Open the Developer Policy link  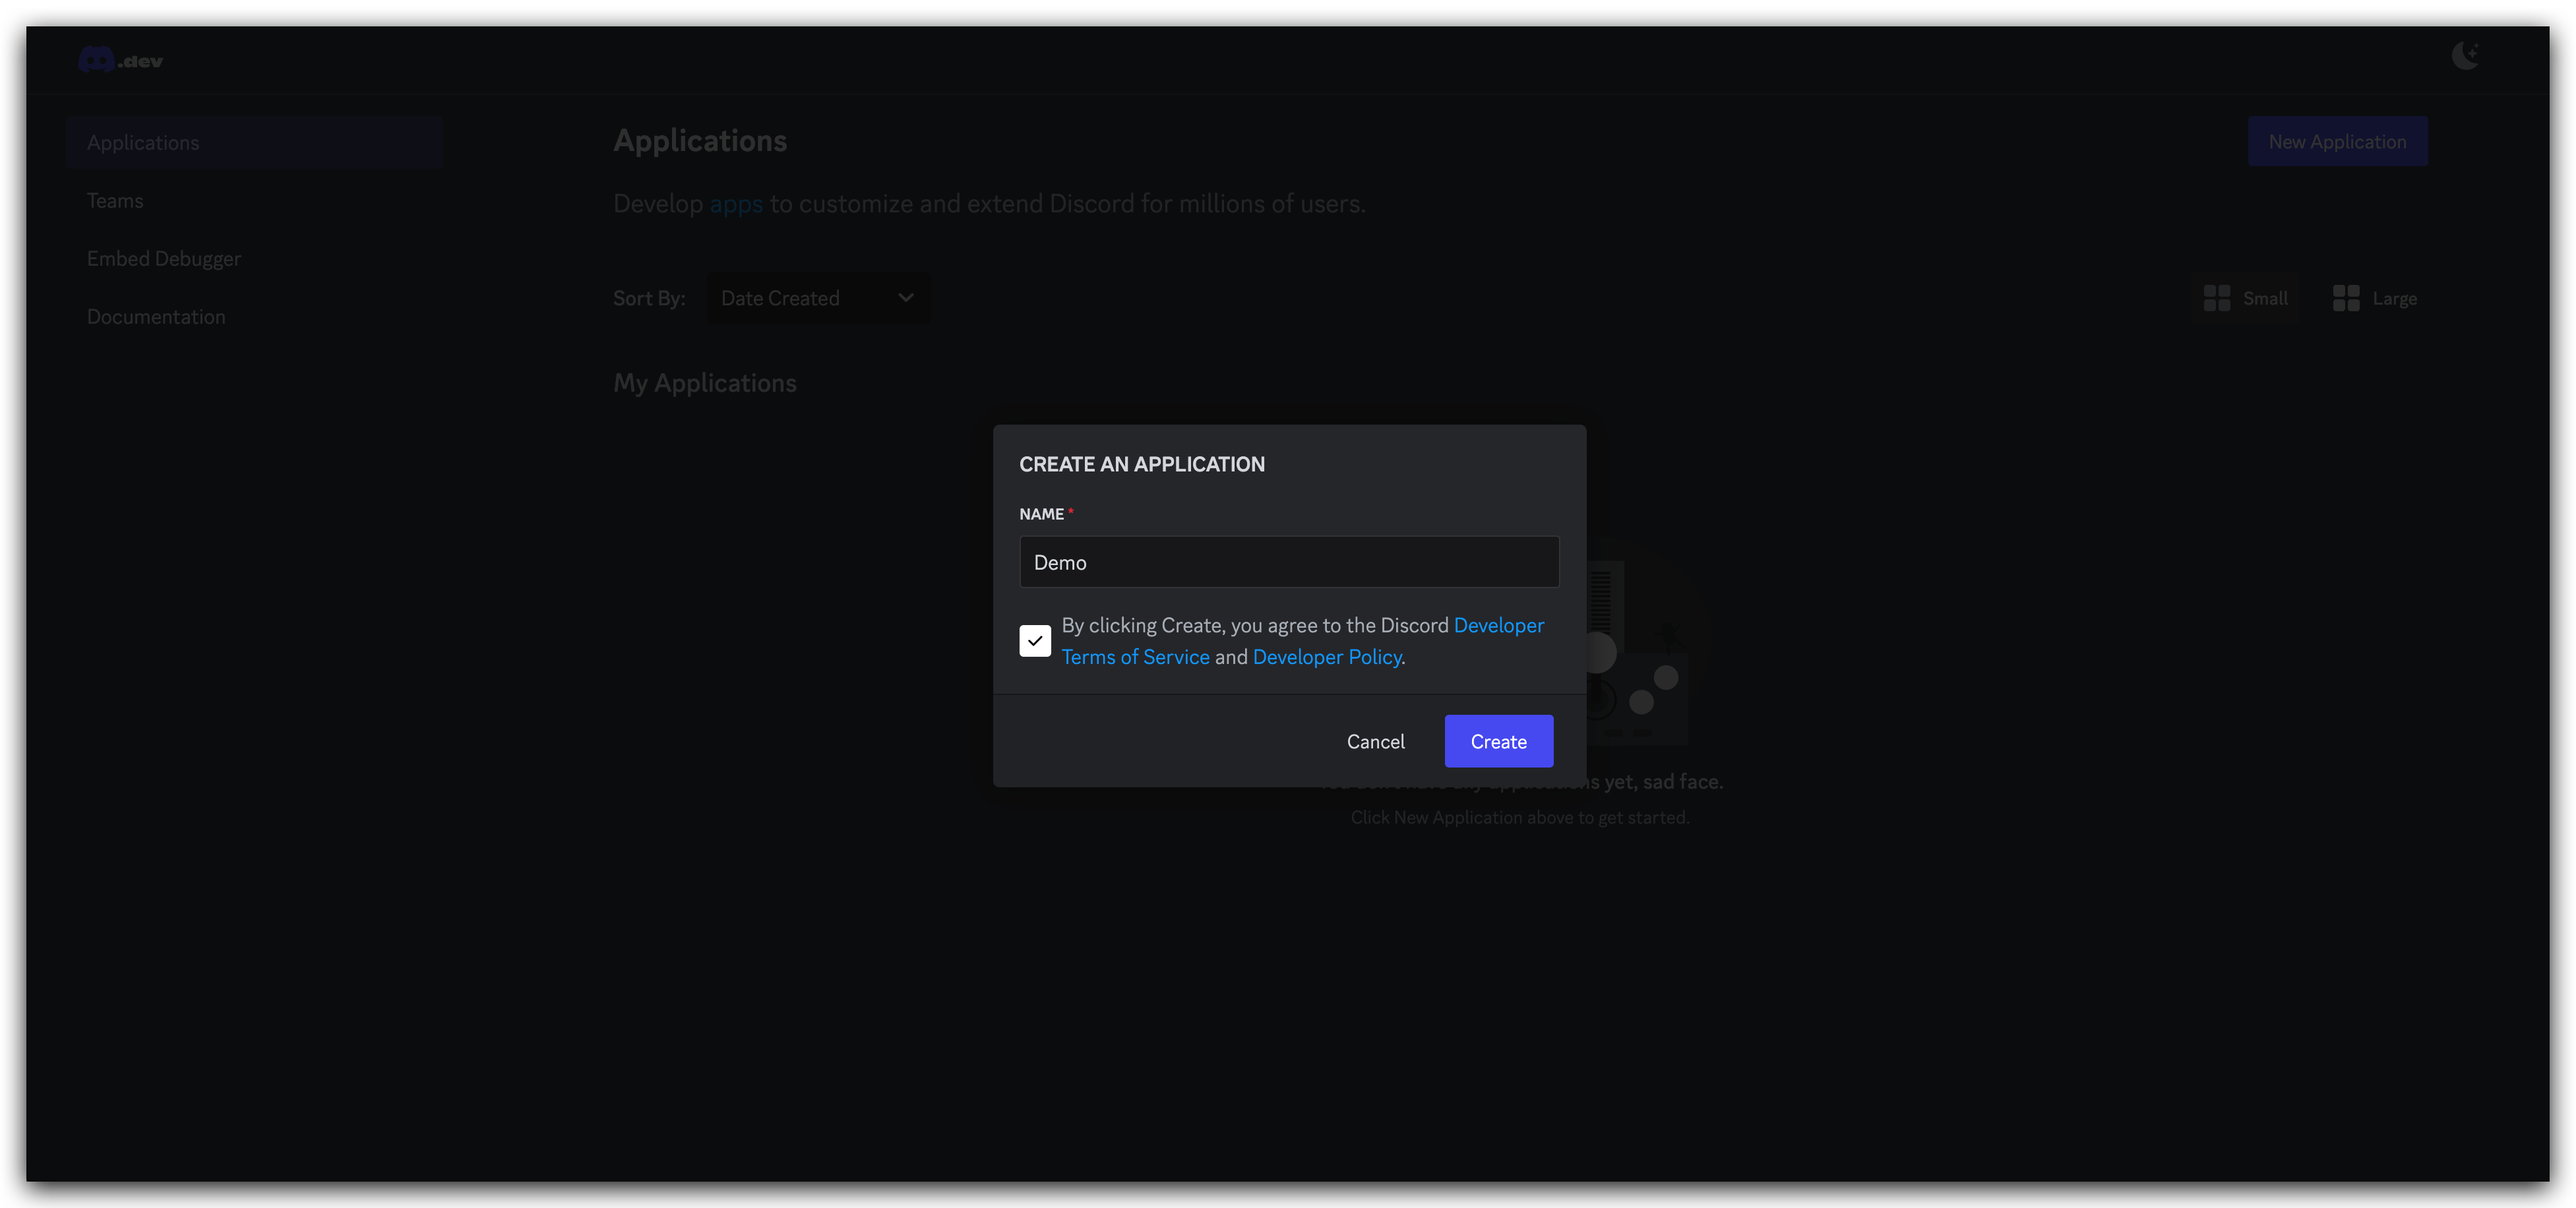tap(1327, 657)
